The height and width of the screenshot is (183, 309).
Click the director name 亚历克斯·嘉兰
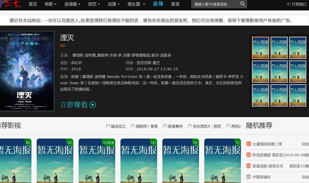tap(148, 63)
